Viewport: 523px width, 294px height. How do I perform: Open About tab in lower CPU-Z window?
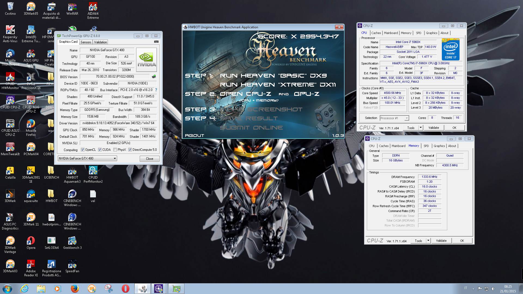pos(452,146)
